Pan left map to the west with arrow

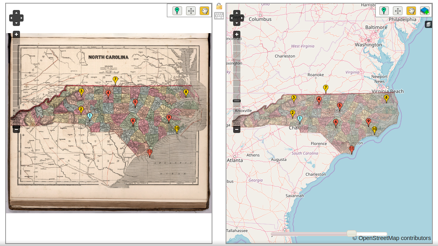point(12,18)
